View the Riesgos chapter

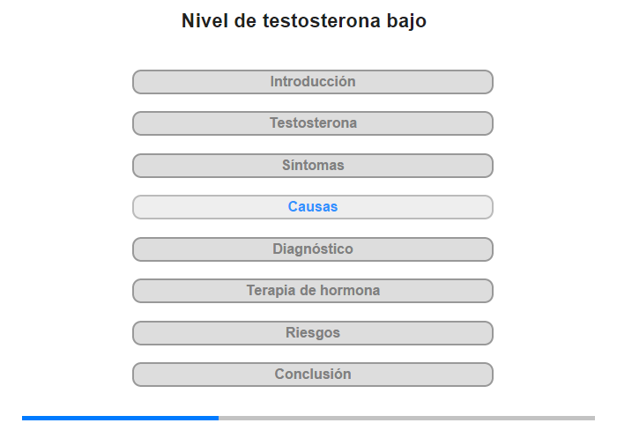313,333
